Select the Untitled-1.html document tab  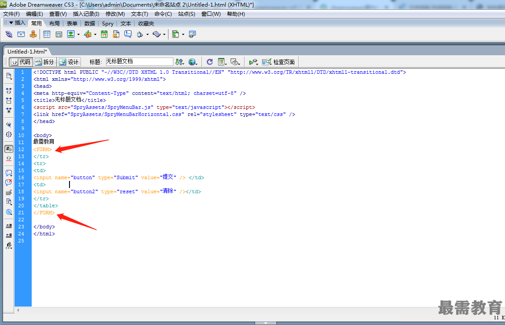27,51
